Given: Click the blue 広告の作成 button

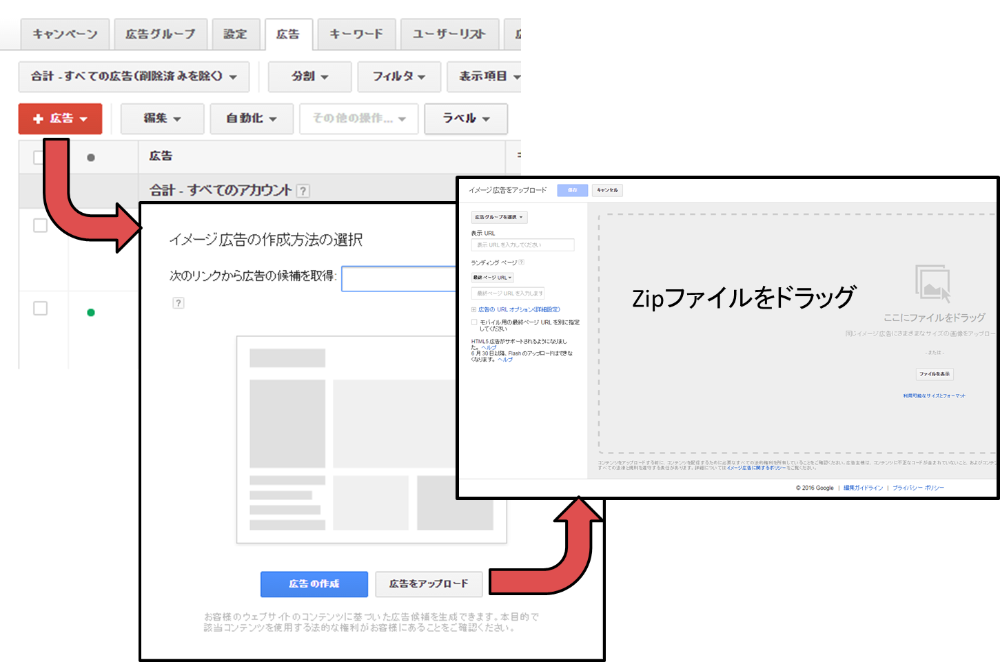Looking at the screenshot, I should tap(314, 584).
